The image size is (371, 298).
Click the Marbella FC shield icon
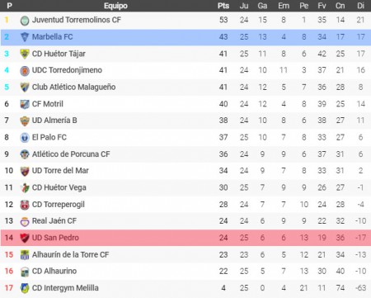pyautogui.click(x=25, y=37)
